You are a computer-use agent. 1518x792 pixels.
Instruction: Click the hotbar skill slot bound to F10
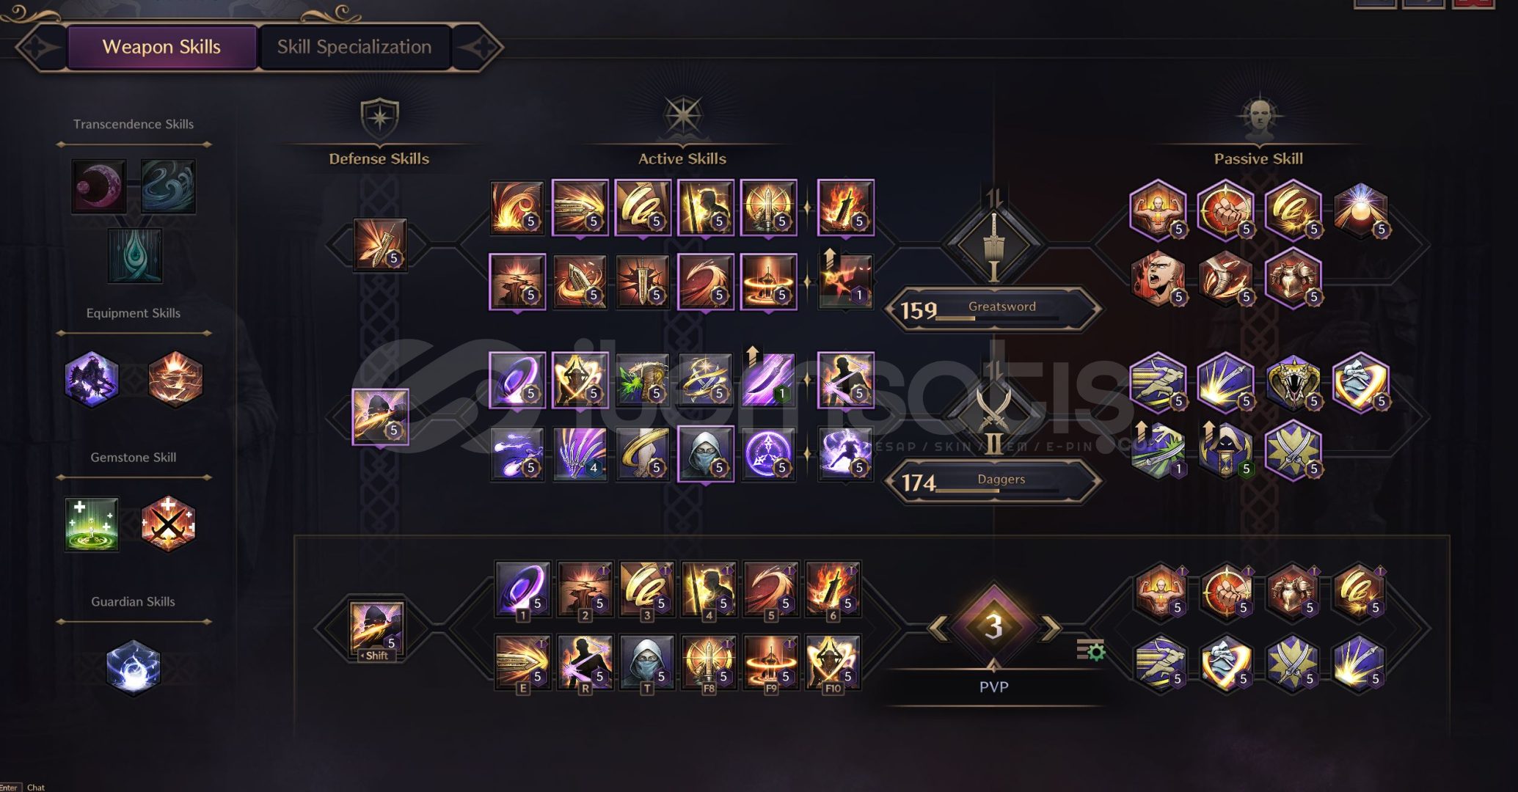833,663
